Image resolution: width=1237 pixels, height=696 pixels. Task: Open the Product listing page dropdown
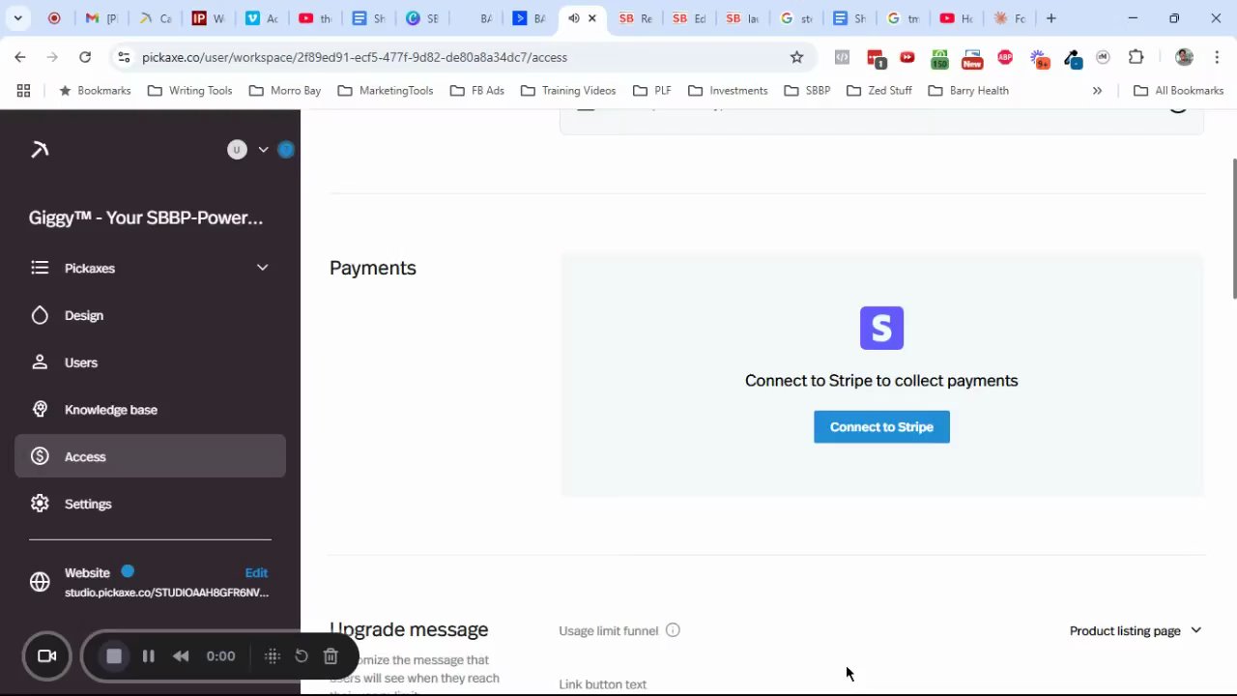[1135, 630]
